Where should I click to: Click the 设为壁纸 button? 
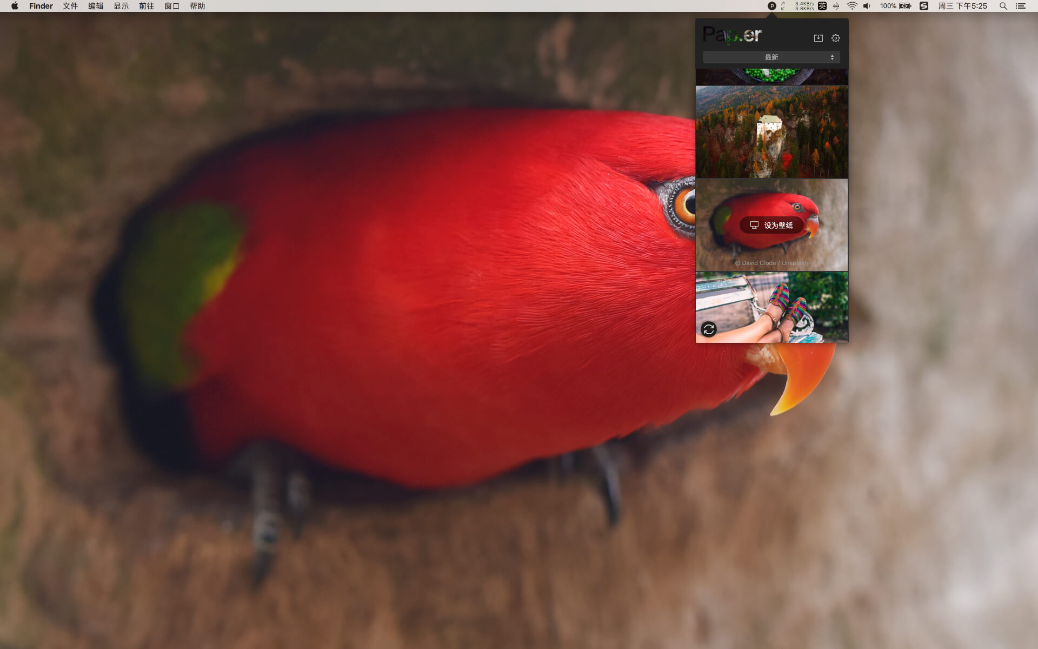coord(771,225)
